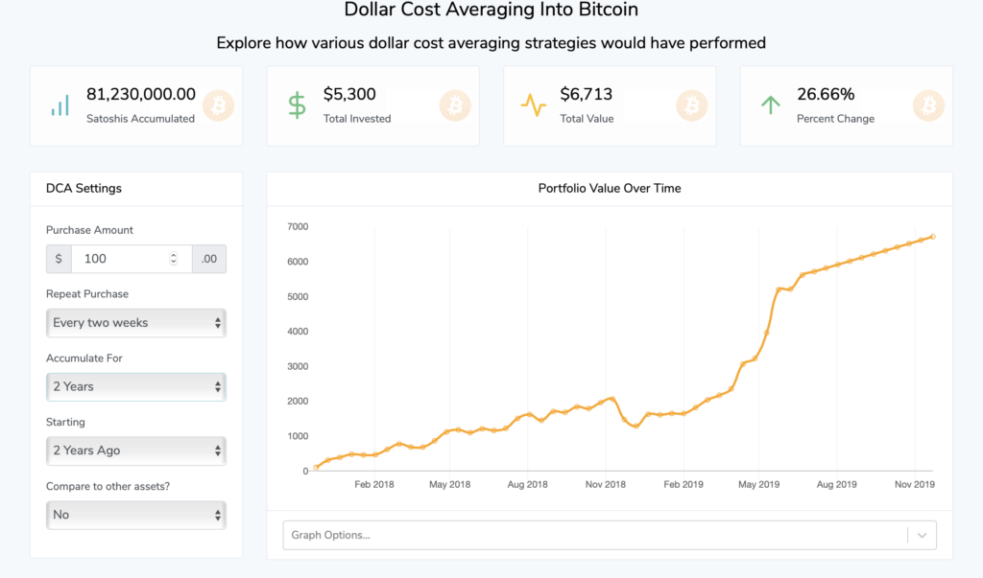Image resolution: width=983 pixels, height=578 pixels.
Task: Open the Repeat Purchase dropdown
Action: [135, 323]
